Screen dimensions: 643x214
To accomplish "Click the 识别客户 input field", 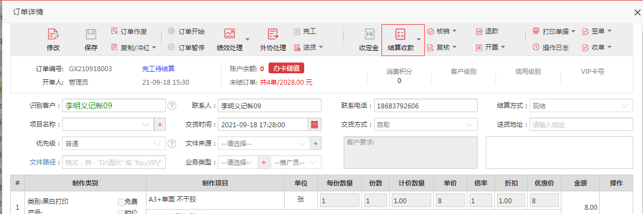I will [x=114, y=106].
